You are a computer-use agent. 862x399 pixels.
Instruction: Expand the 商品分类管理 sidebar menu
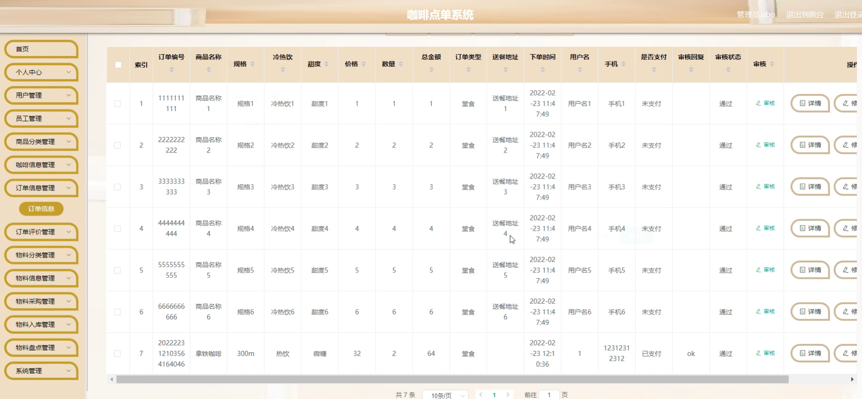tap(41, 141)
